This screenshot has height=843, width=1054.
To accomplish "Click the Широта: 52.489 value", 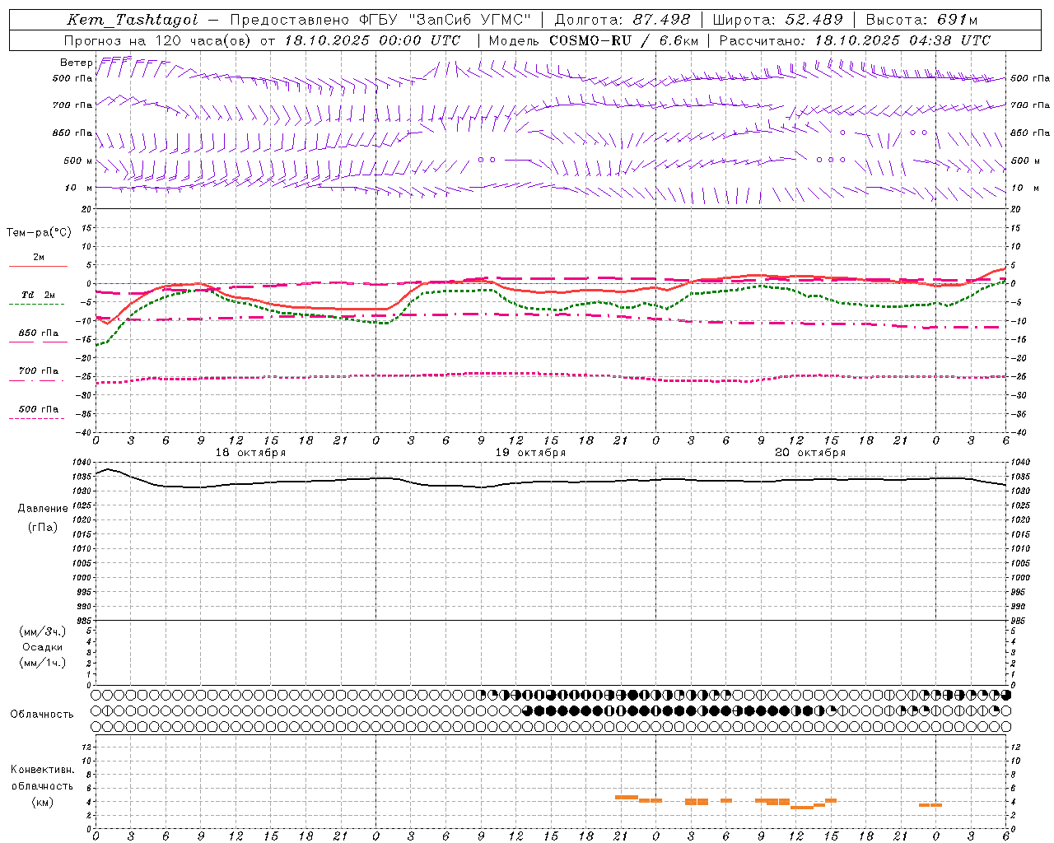I will tap(777, 20).
